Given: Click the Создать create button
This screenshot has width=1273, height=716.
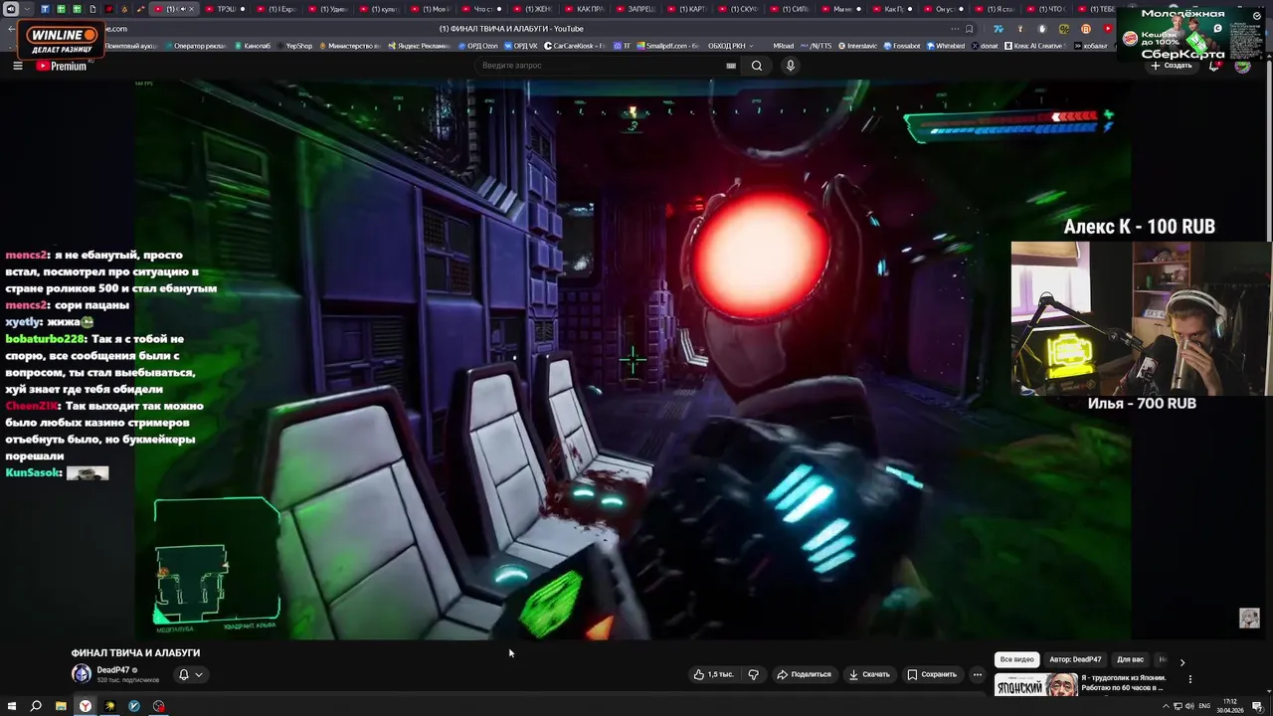Looking at the screenshot, I should click(x=1172, y=66).
